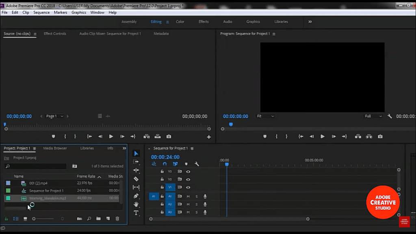Screen dimensions: 416x234
Task: Toggle snap magnet in timeline
Action: pos(165,164)
